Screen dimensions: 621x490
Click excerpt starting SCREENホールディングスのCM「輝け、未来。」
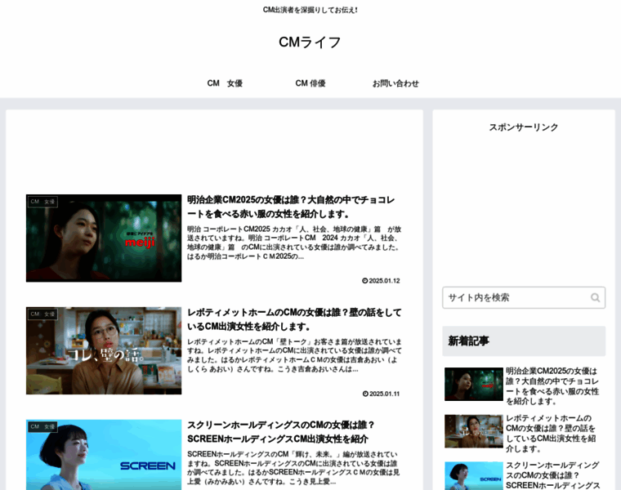click(293, 468)
